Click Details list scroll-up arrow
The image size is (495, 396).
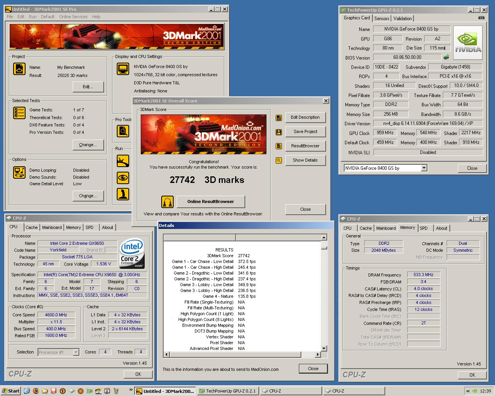(324, 237)
